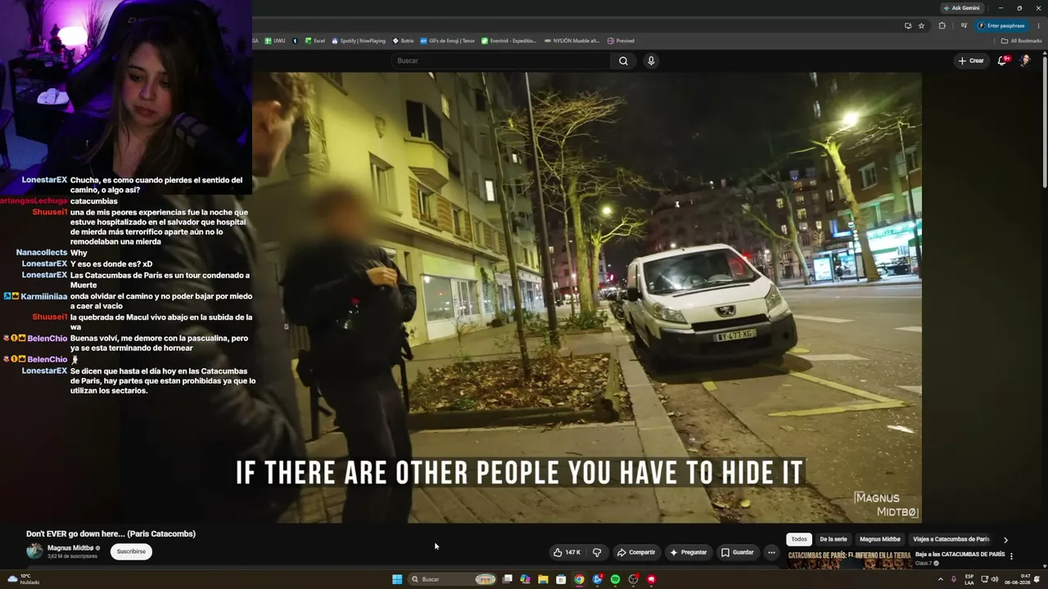This screenshot has height=589, width=1048.
Task: Open the volume control in the system tray
Action: (x=995, y=579)
